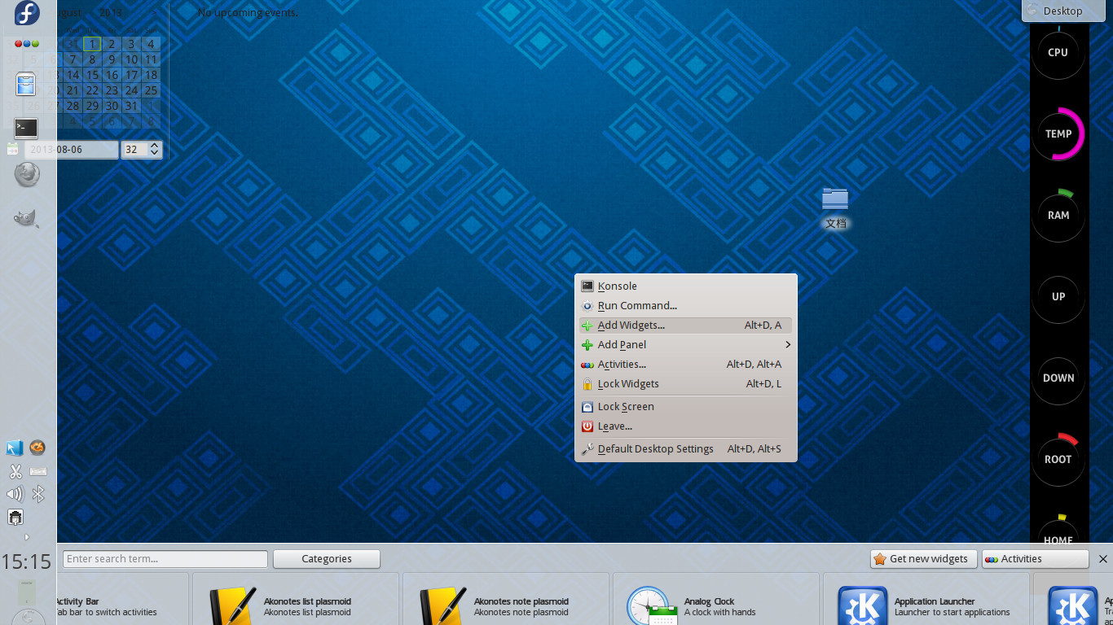1113x625 pixels.
Task: Click the orange round tray icon
Action: [x=37, y=448]
